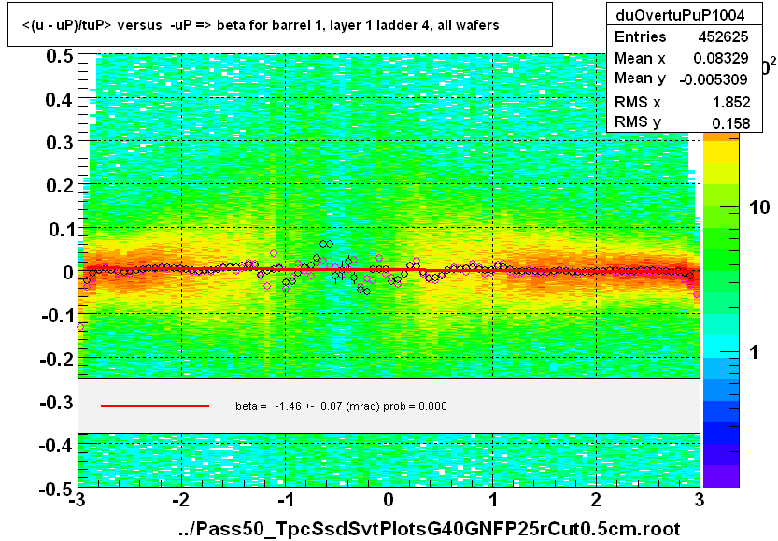Click the purple band of the color palette

pyautogui.click(x=721, y=476)
